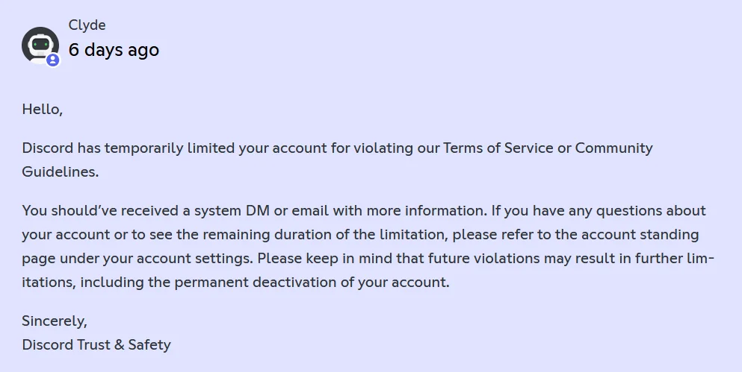The height and width of the screenshot is (372, 742).
Task: Click the "Discord Trust & Safety" signature
Action: (96, 344)
